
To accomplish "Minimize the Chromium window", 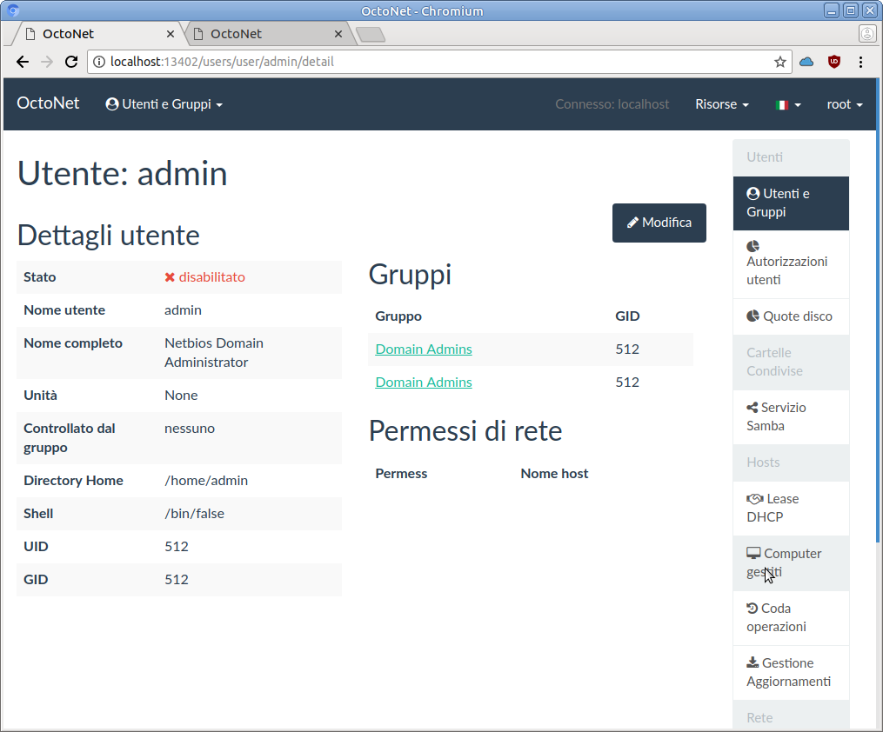I will pos(831,10).
